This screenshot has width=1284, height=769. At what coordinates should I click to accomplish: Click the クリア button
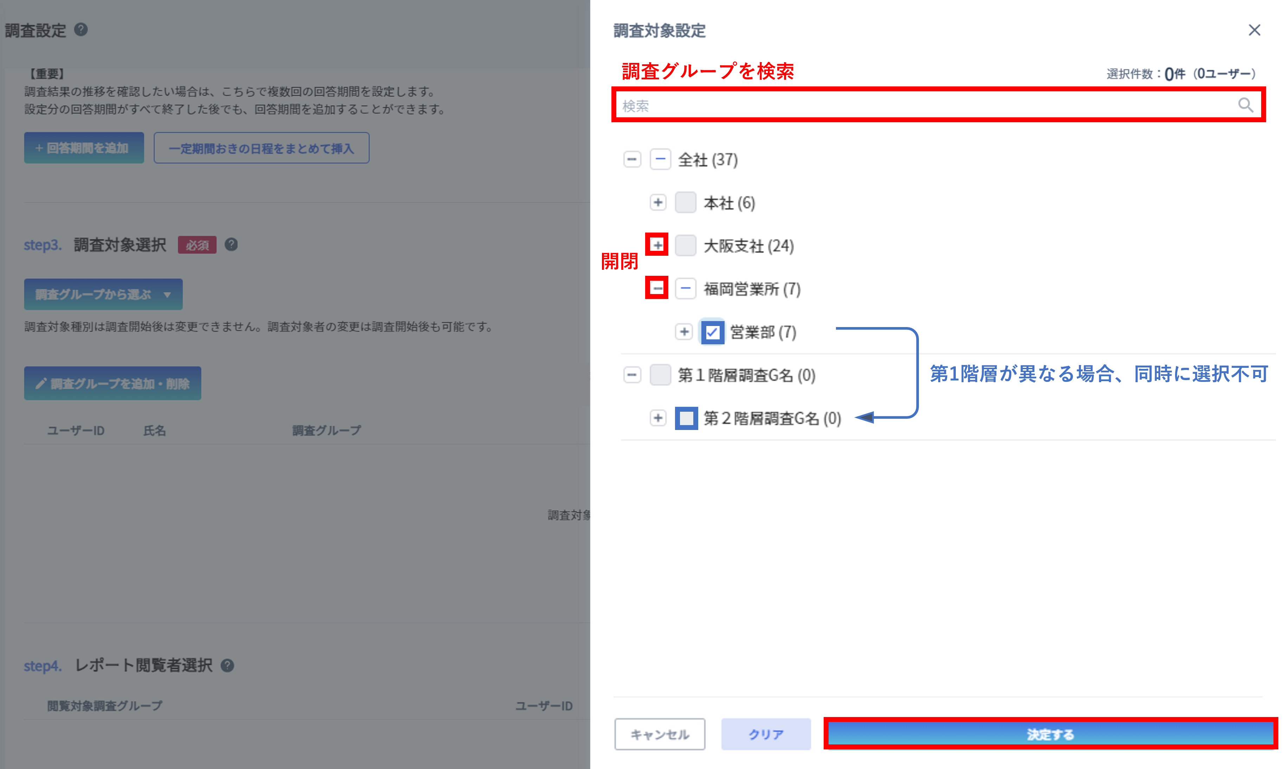[766, 734]
